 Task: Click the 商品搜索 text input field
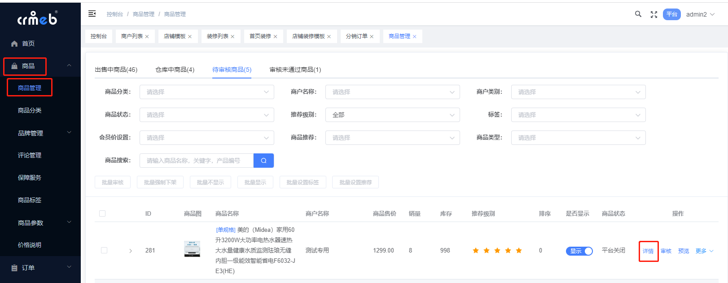pos(197,161)
